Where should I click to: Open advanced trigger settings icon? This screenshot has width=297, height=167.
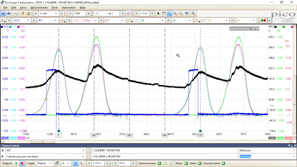(57, 163)
